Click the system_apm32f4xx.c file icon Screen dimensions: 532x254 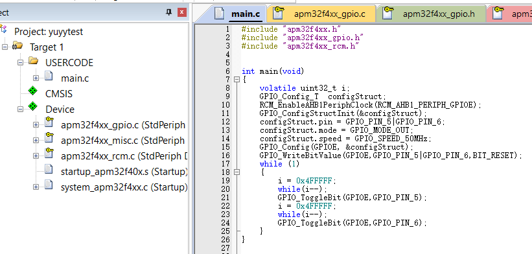(49, 185)
